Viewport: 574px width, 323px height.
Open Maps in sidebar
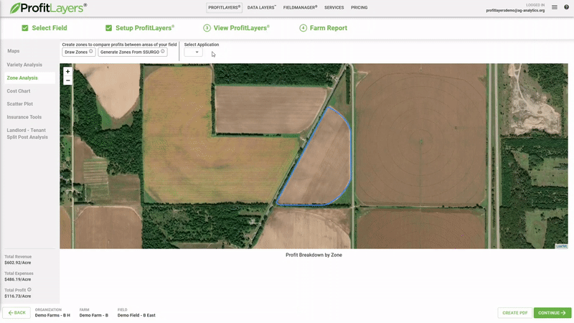(x=13, y=51)
